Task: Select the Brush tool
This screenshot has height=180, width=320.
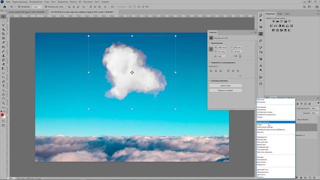Action: click(x=3, y=51)
